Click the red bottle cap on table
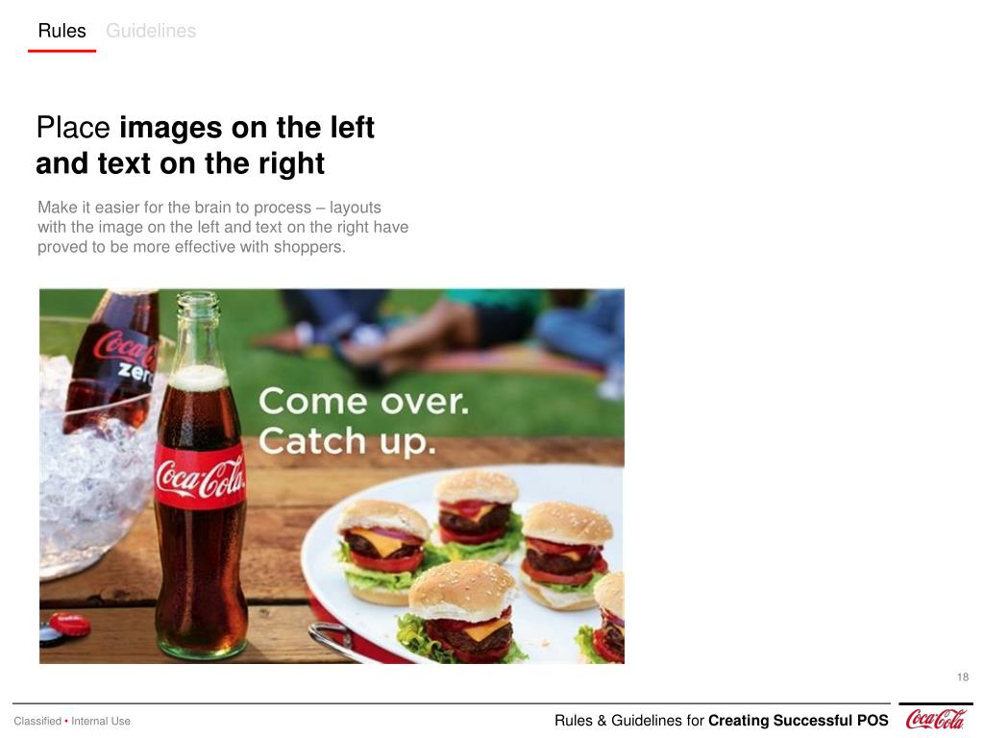 (x=69, y=624)
